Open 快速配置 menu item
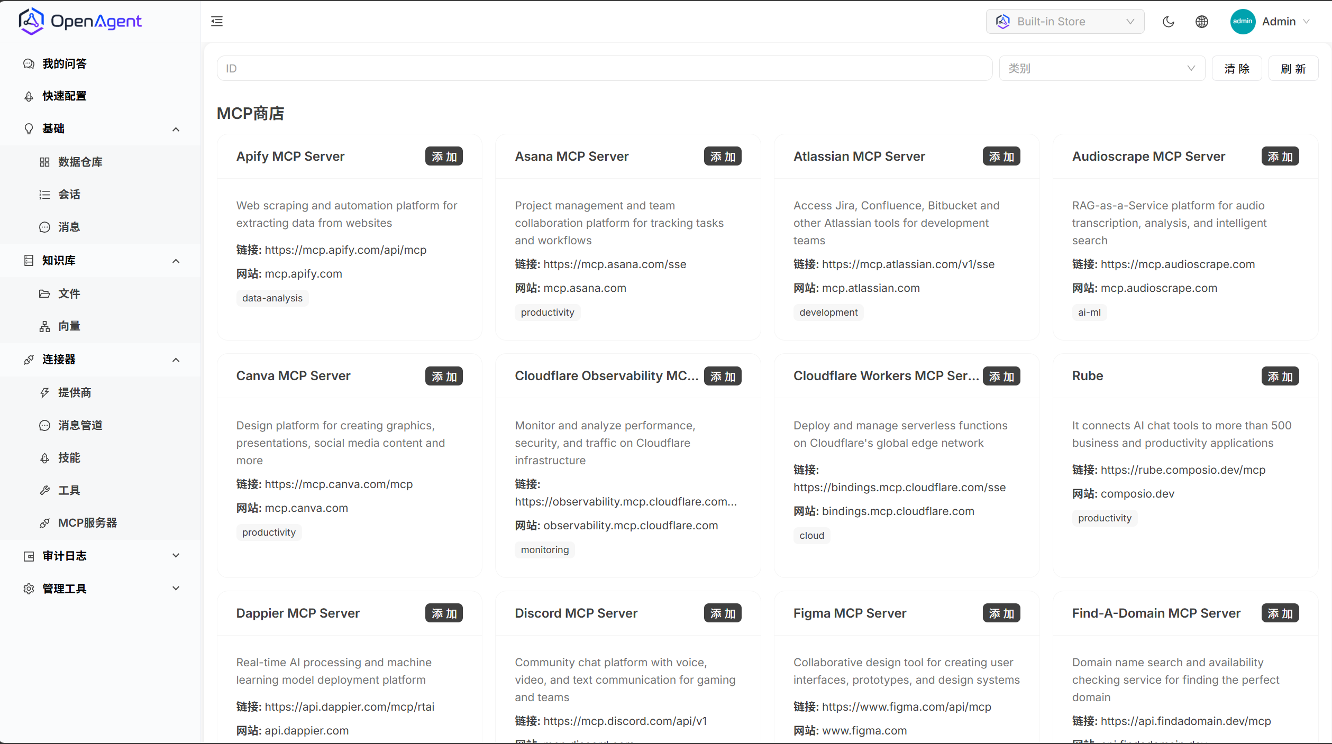This screenshot has width=1332, height=744. tap(101, 96)
